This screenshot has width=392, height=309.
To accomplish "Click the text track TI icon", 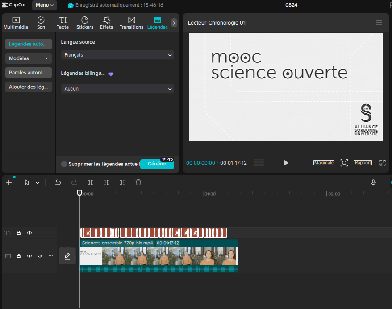I will pos(8,233).
